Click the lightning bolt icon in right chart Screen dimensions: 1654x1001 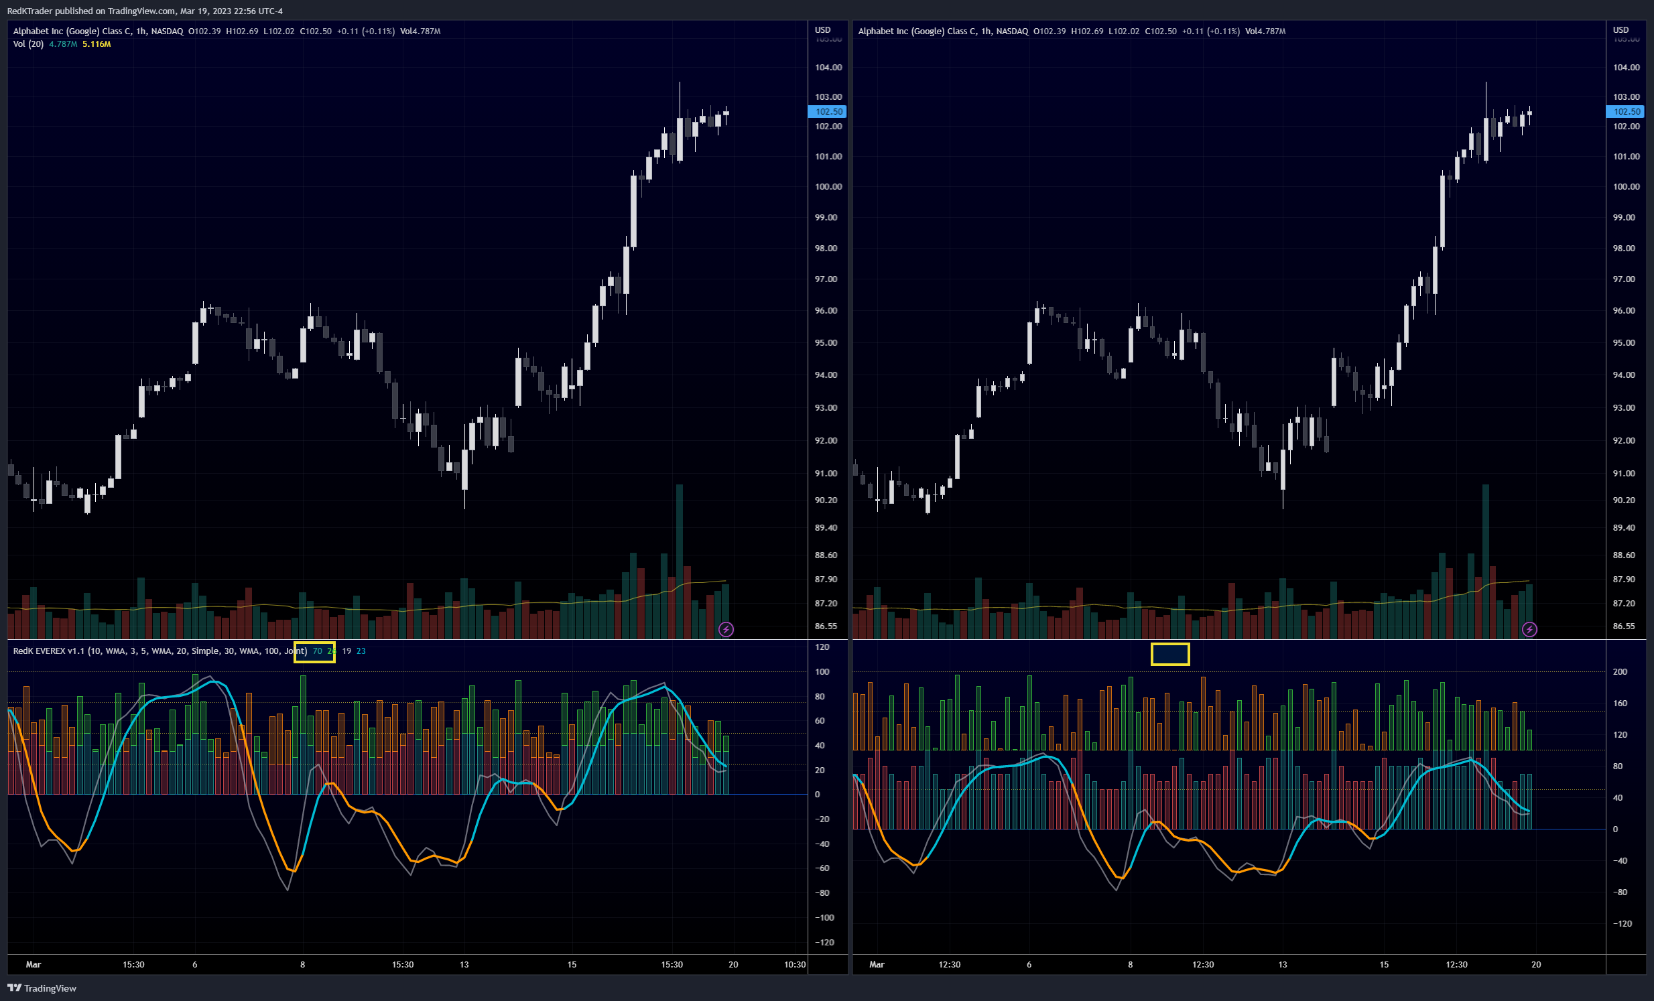(x=1529, y=629)
